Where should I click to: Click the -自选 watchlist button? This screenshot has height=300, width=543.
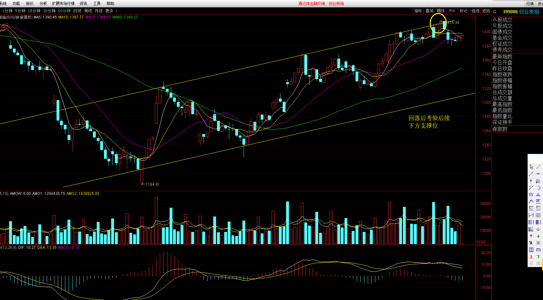[475, 11]
